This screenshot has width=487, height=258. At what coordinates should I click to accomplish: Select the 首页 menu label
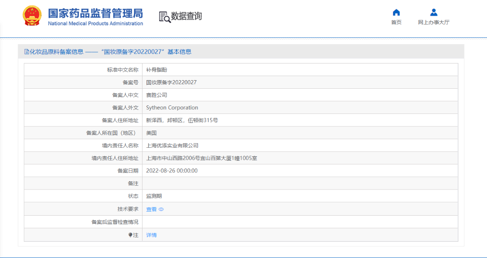396,23
